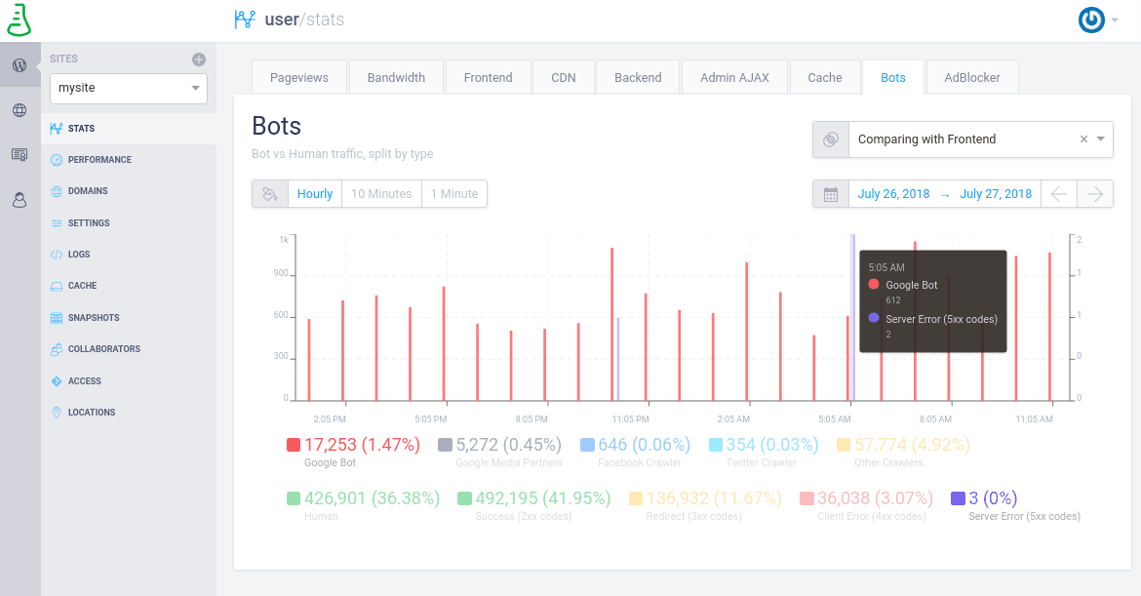Screen dimensions: 1141x596
Task: Click the July 26, 2018 start date
Action: 893,193
